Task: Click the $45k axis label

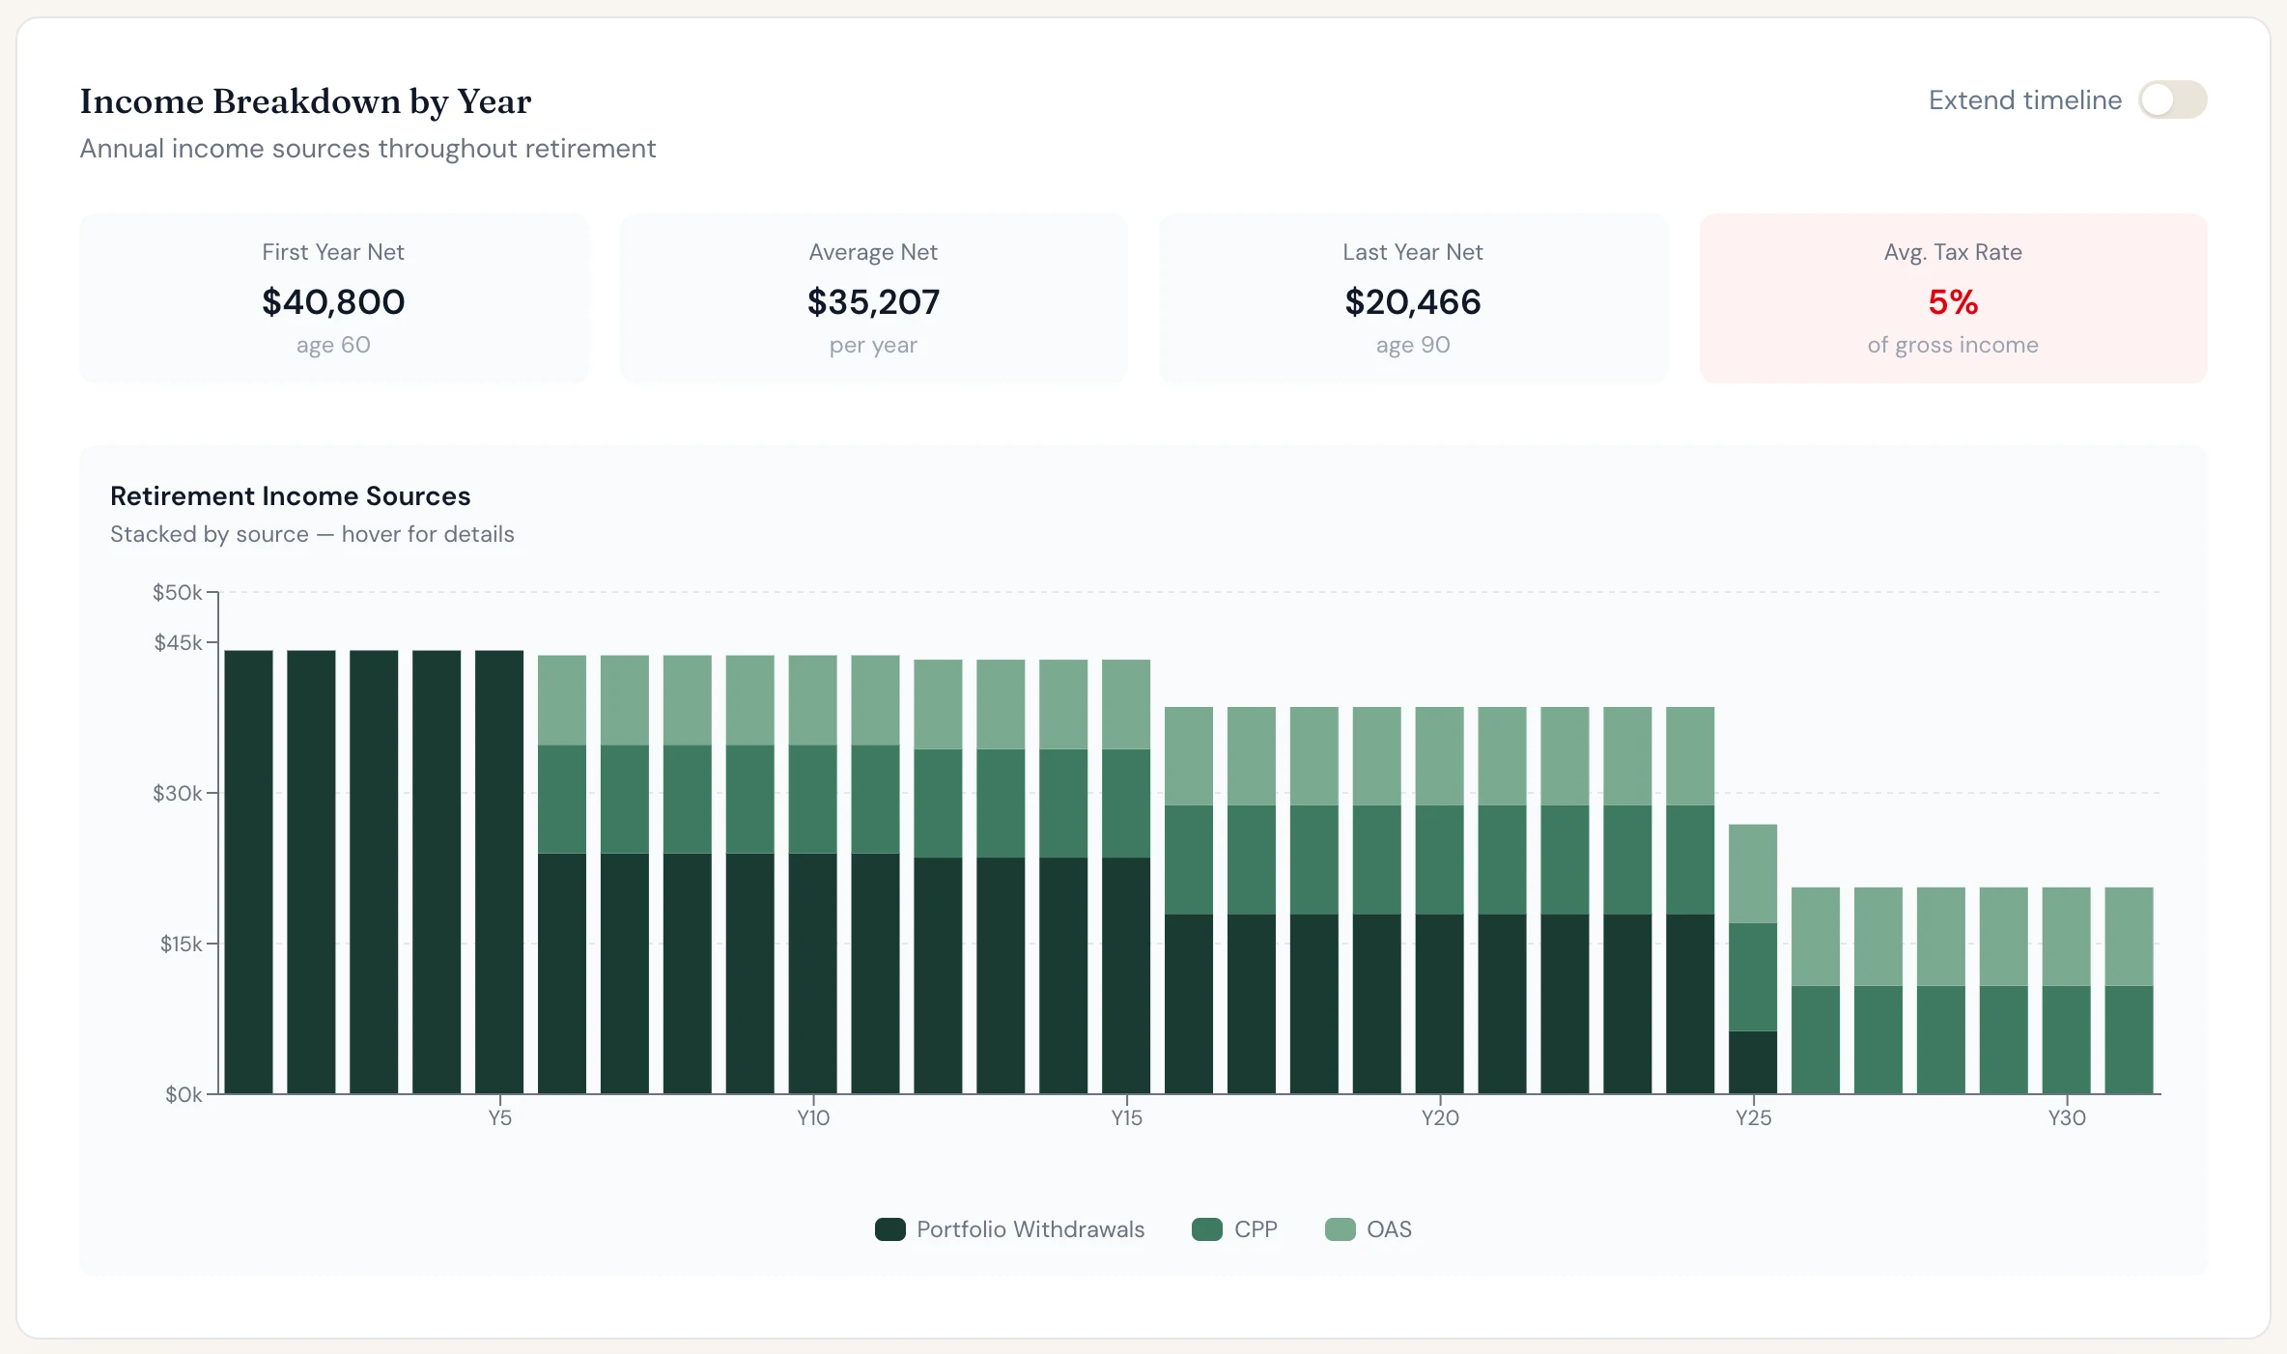Action: (x=179, y=642)
